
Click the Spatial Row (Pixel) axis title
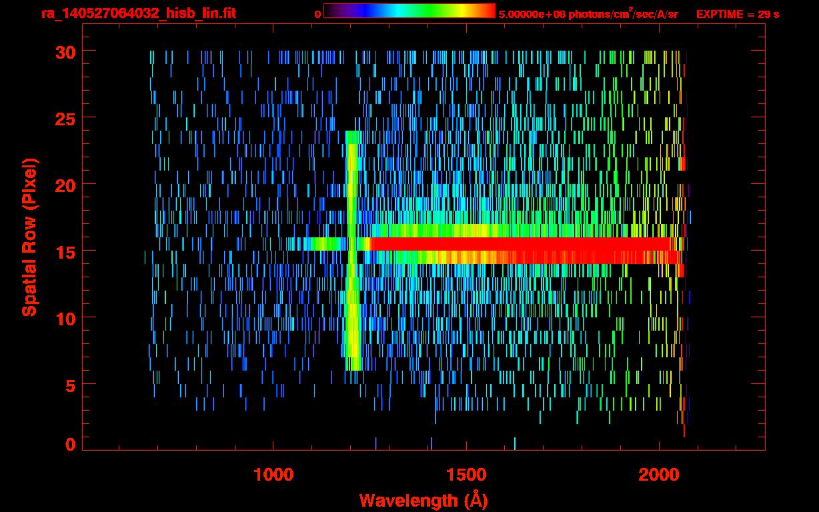tap(30, 237)
